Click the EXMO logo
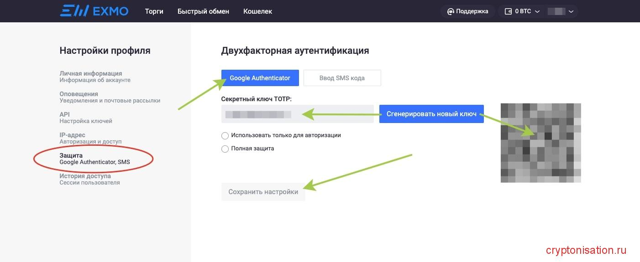Image resolution: width=640 pixels, height=262 pixels. tap(94, 11)
